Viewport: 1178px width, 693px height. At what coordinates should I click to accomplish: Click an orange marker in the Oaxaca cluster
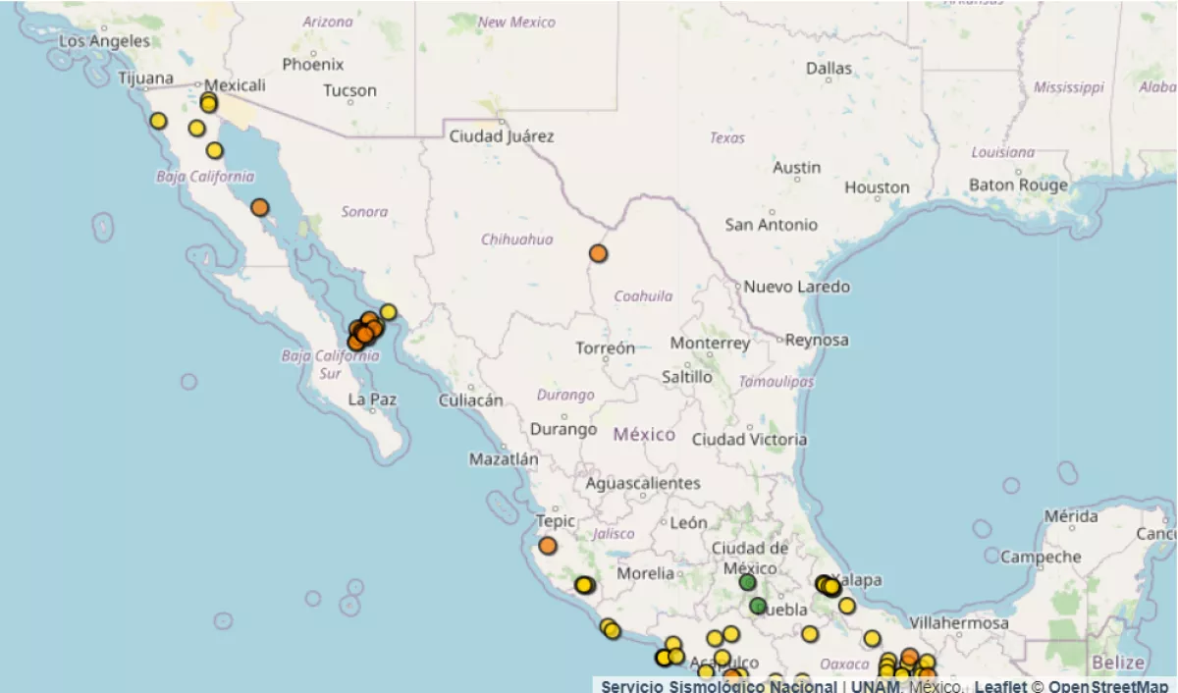pos(909,658)
